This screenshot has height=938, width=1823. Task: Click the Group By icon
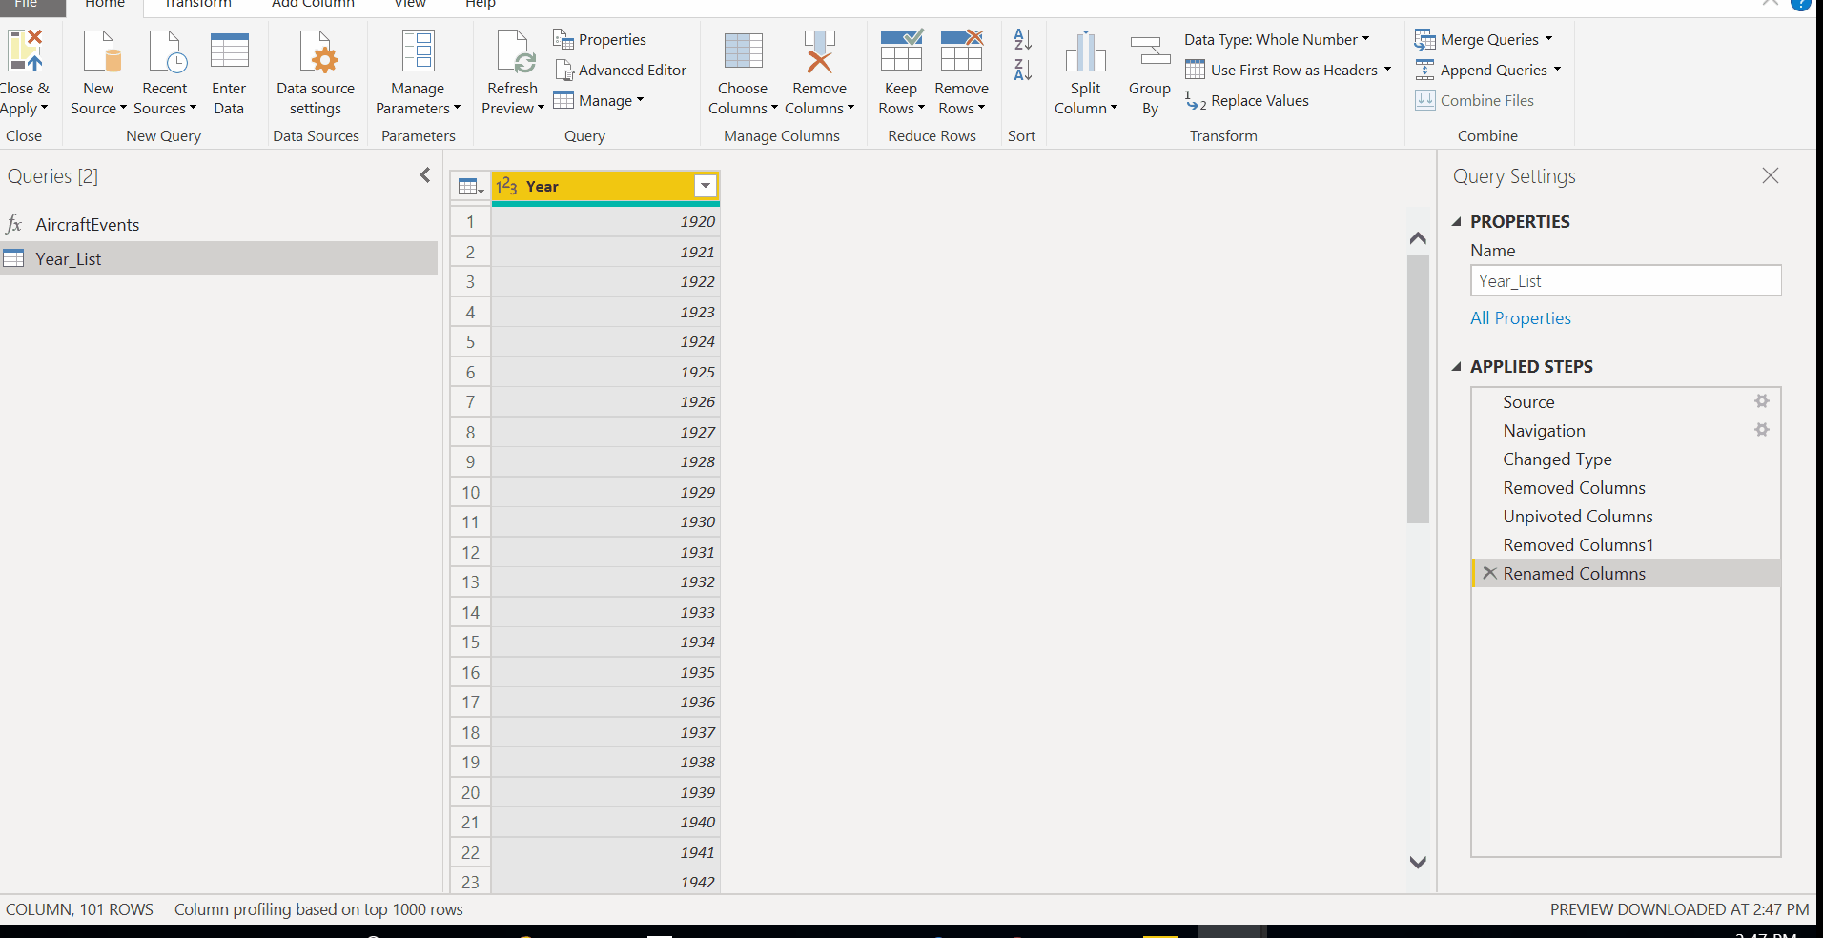pos(1150,51)
